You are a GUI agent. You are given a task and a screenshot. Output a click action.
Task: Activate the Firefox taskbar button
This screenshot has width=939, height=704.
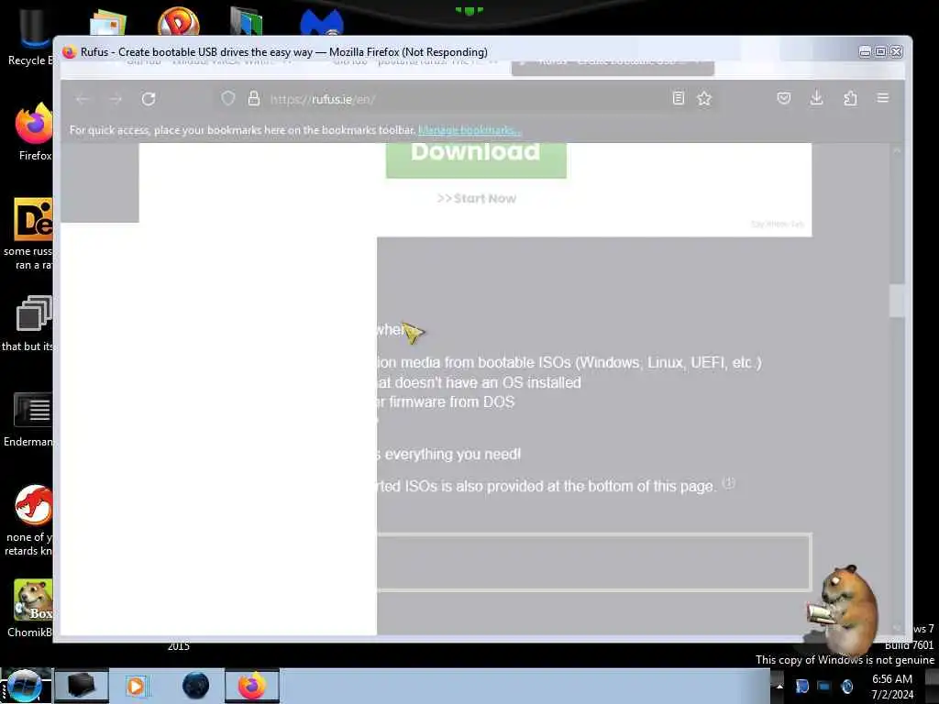click(x=252, y=686)
